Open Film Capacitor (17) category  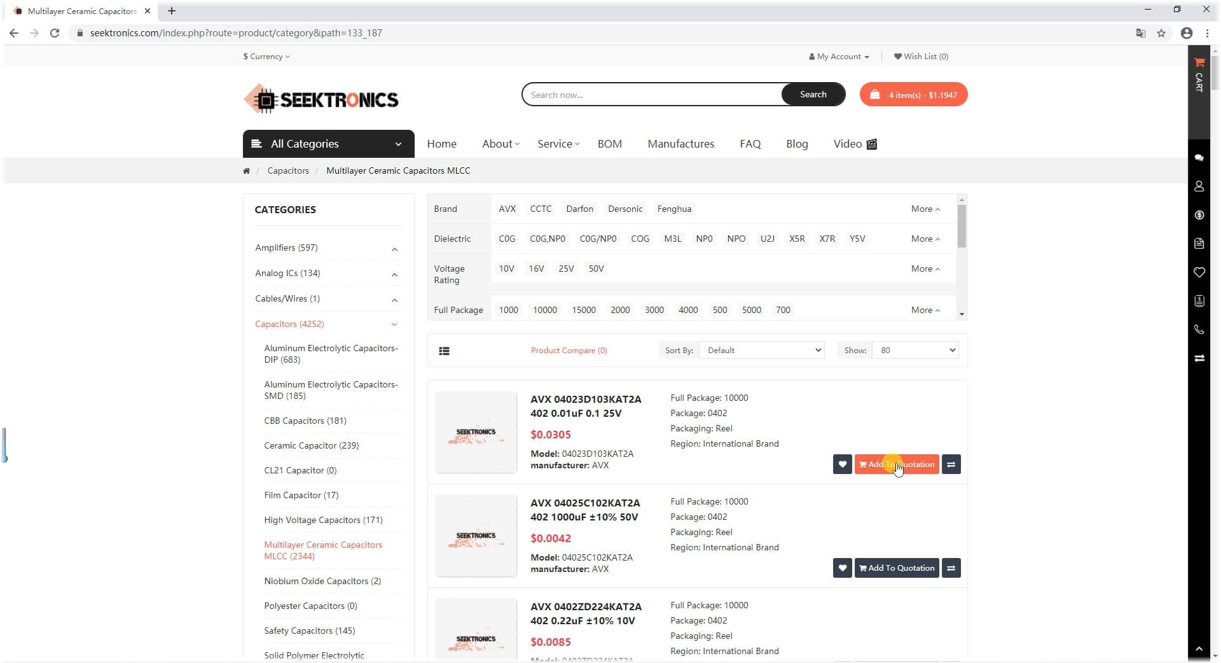click(301, 495)
